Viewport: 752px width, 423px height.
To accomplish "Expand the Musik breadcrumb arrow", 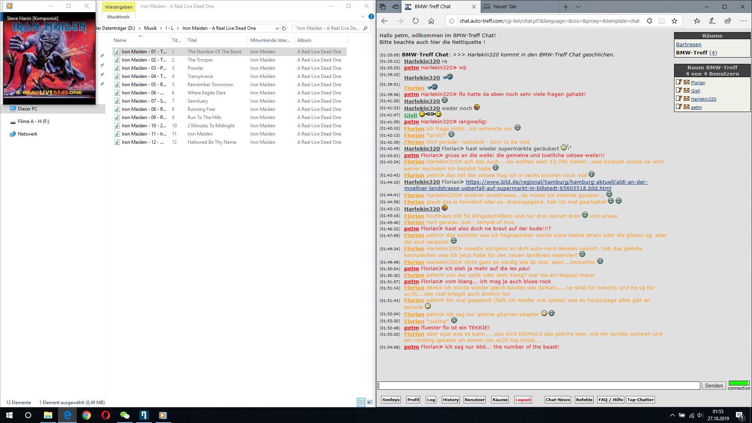I will (x=161, y=28).
